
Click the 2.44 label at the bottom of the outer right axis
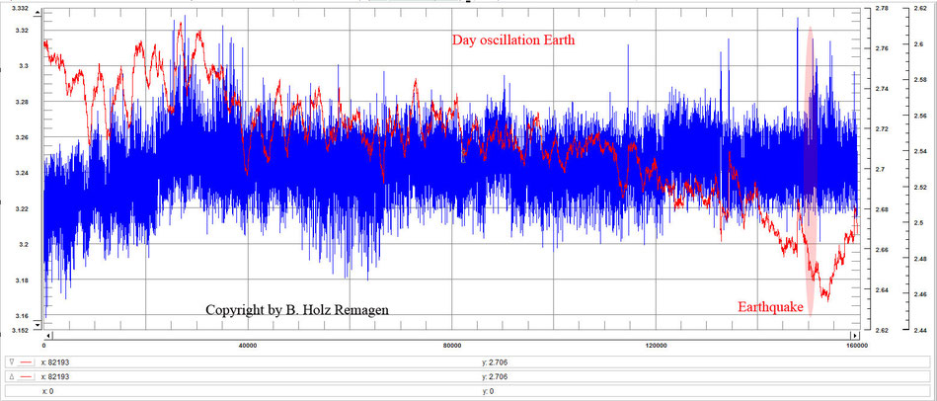point(919,329)
